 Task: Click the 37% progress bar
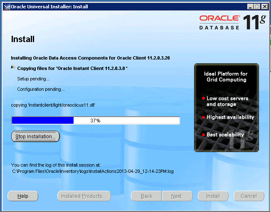pyautogui.click(x=96, y=120)
